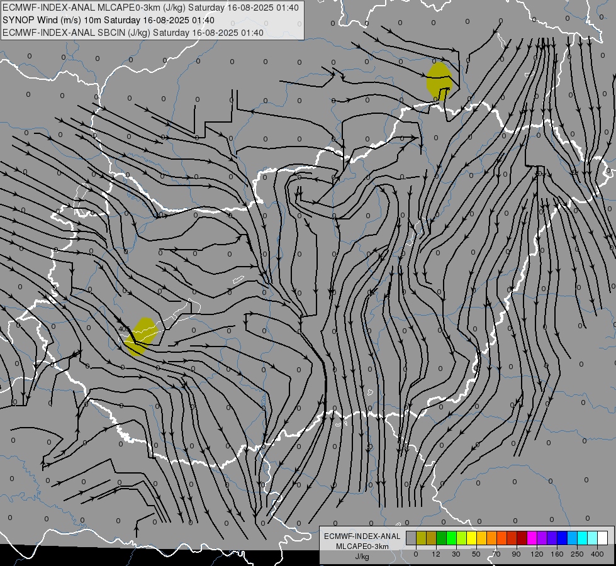Click the "120" value on the color scale

(537, 554)
